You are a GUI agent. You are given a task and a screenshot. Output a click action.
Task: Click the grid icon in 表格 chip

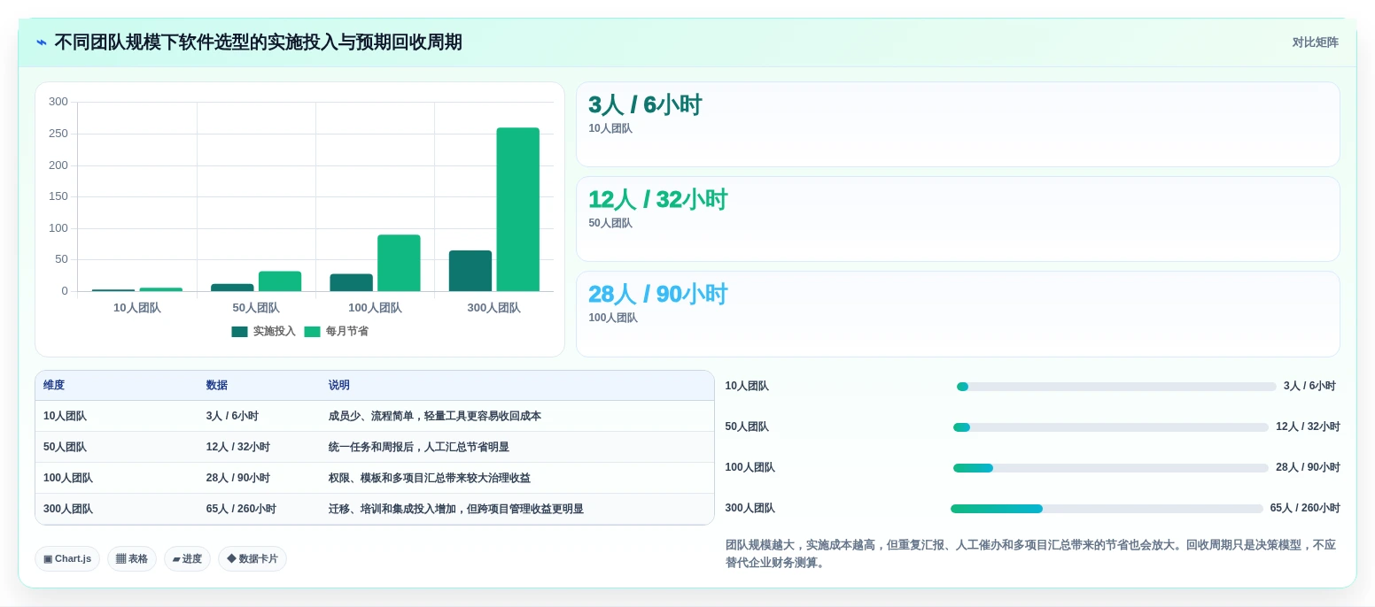coord(121,559)
